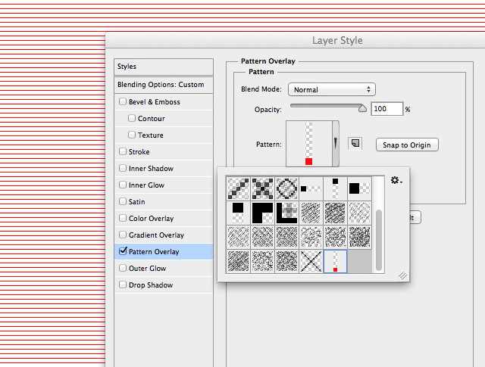The width and height of the screenshot is (485, 367).
Task: Open the Drop Shadow settings label
Action: click(151, 285)
